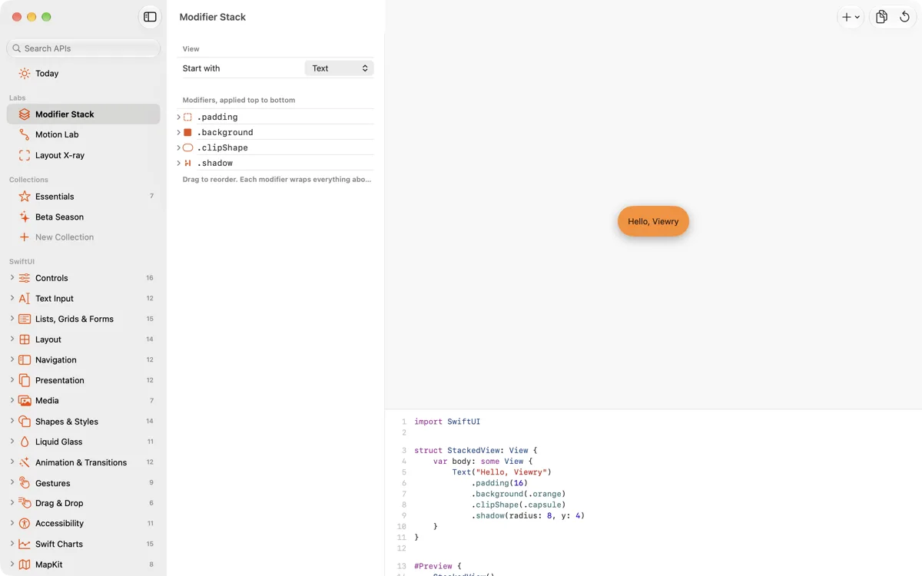Click the Lists, Grids & Forms icon

pos(25,319)
